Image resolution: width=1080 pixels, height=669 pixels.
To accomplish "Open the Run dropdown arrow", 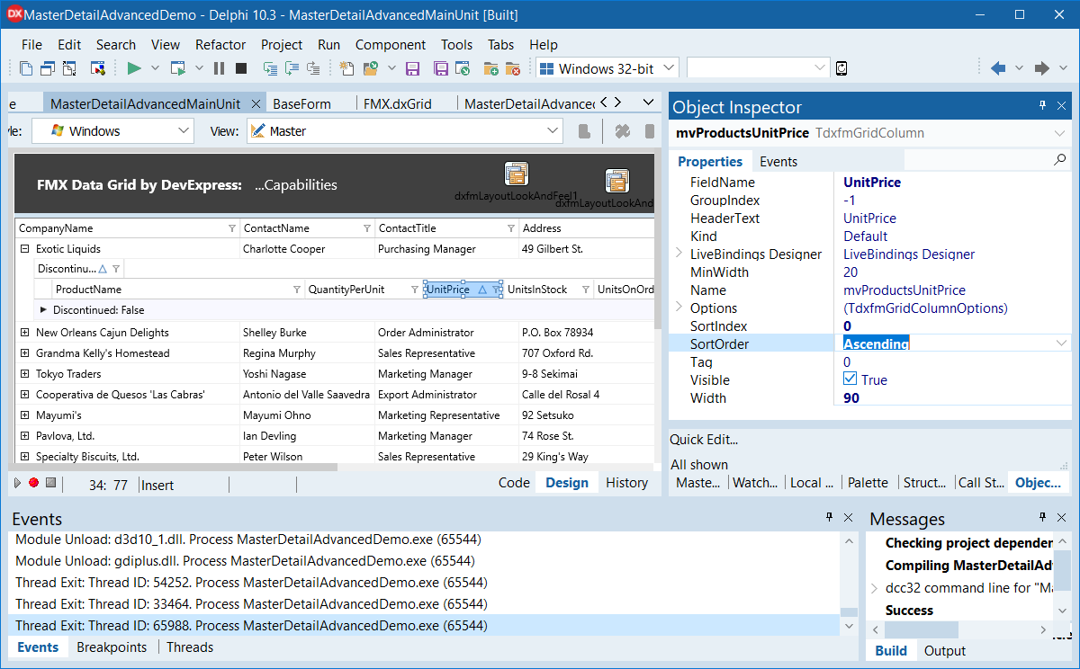I will [x=155, y=68].
